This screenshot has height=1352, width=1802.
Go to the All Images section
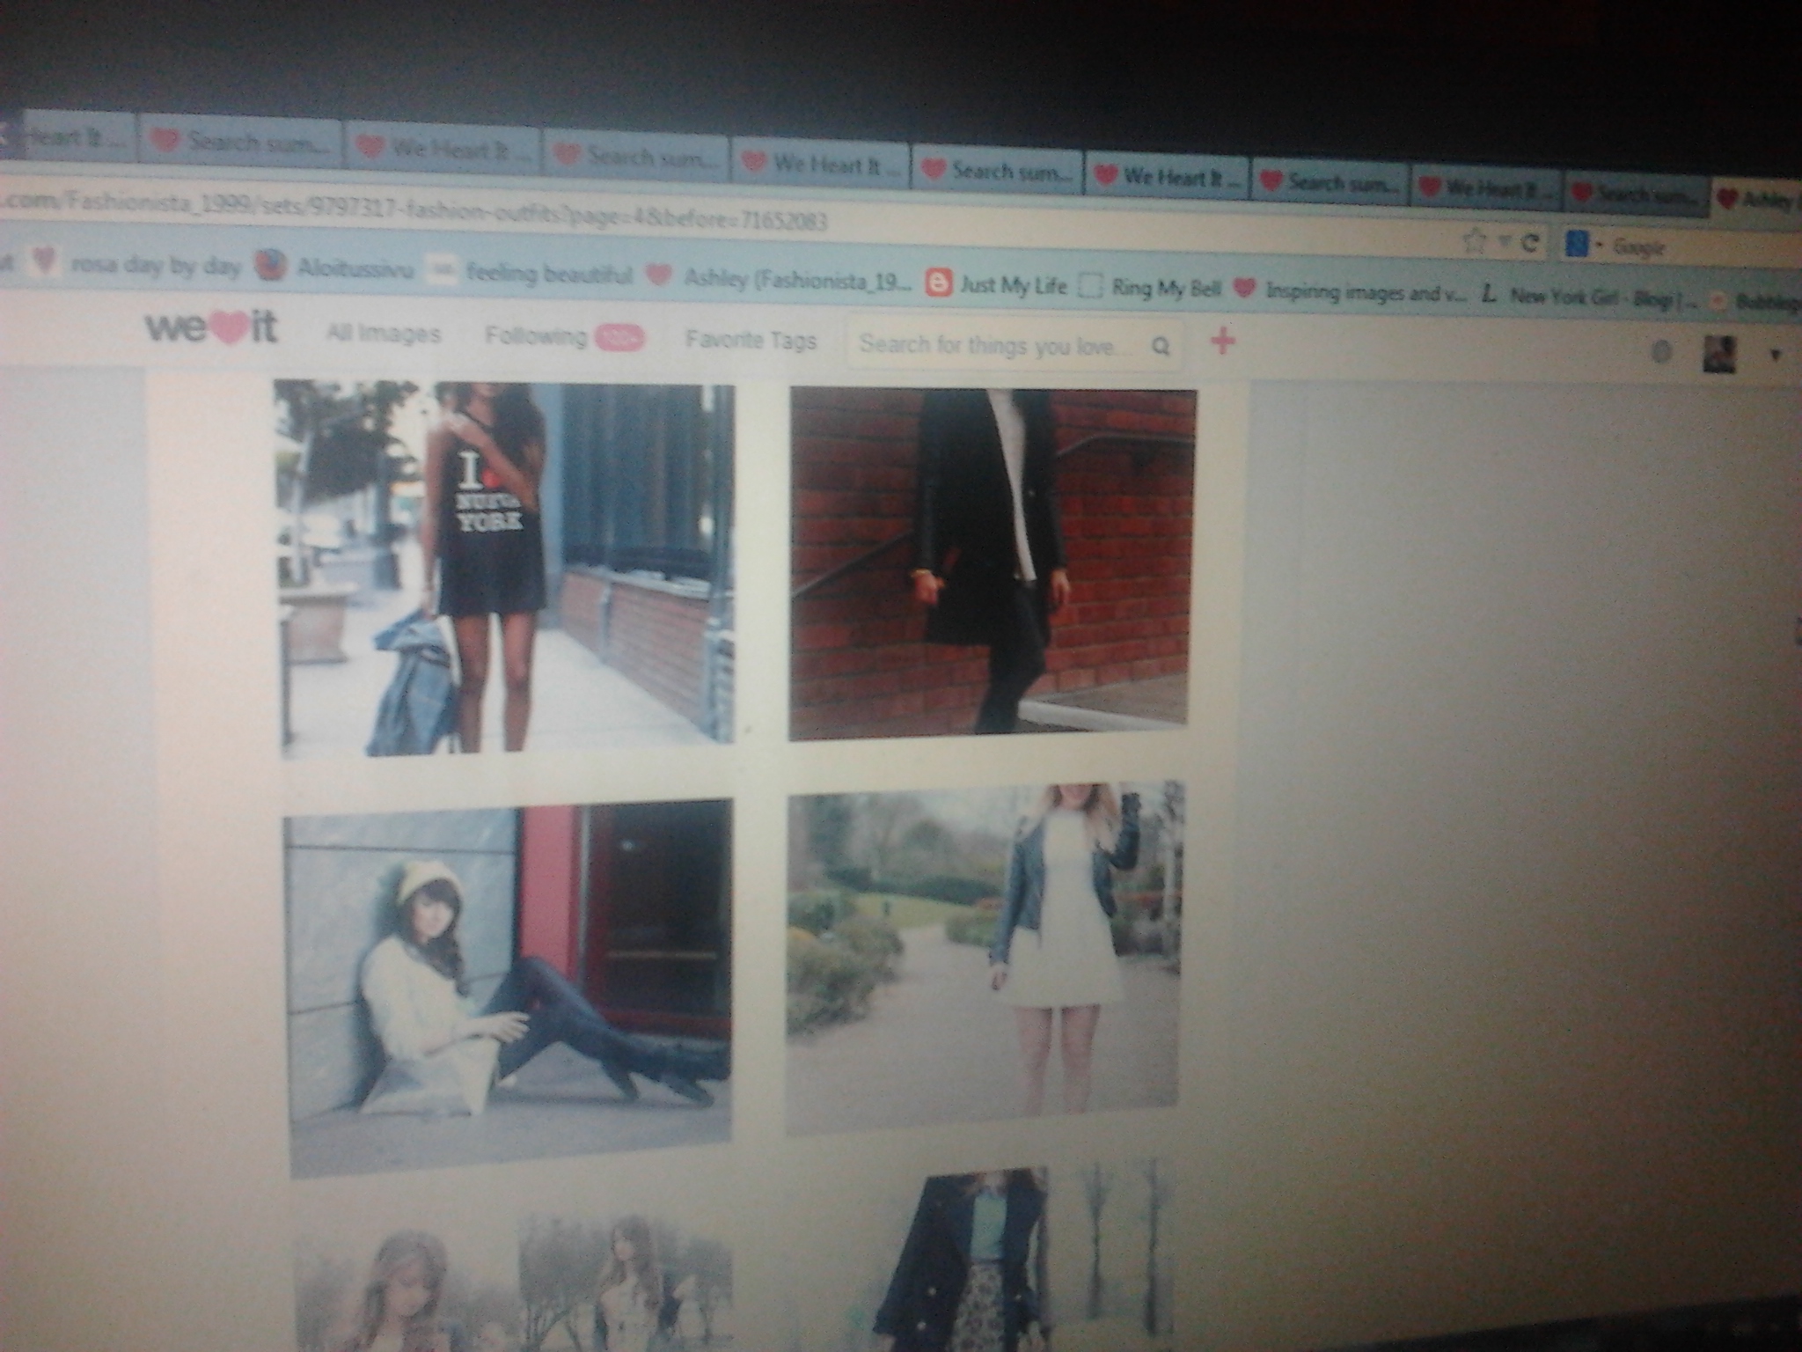(384, 334)
